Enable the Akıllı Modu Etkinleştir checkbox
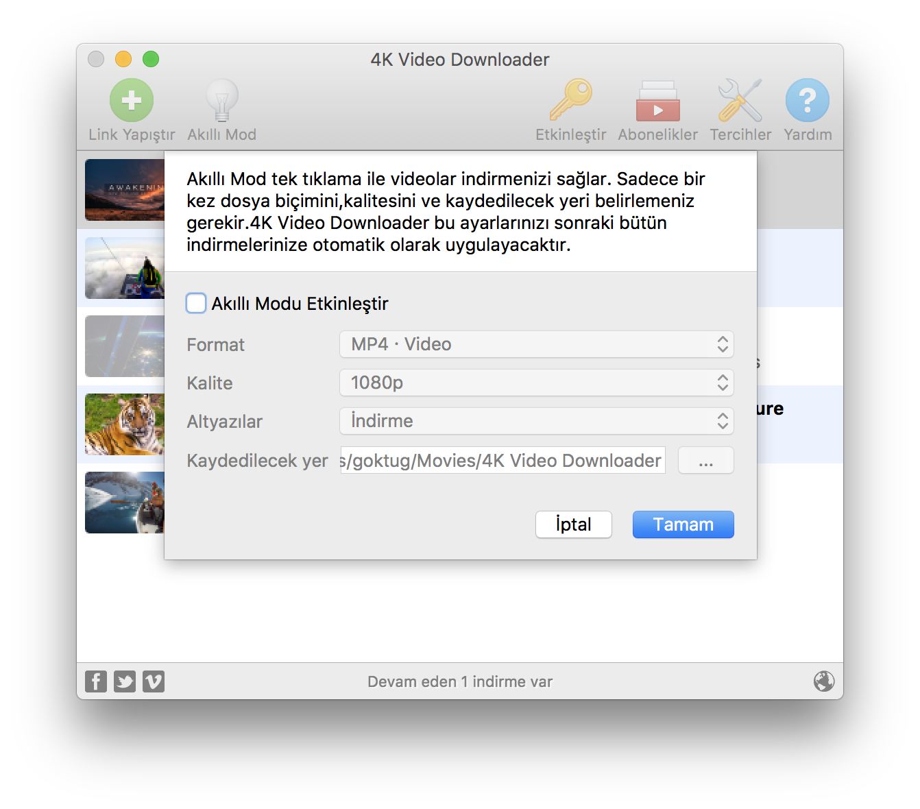The image size is (920, 809). coord(196,303)
